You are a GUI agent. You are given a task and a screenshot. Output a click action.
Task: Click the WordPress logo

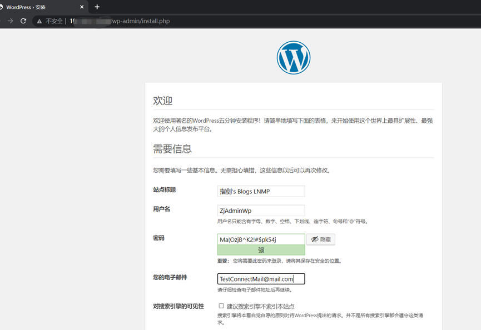click(293, 58)
